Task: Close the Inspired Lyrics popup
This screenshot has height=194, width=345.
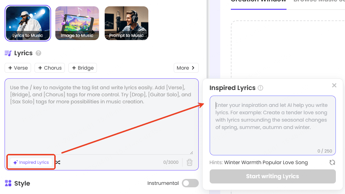Action: [334, 85]
